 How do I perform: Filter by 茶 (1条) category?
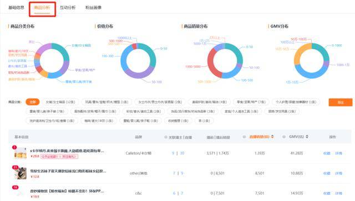point(204,121)
